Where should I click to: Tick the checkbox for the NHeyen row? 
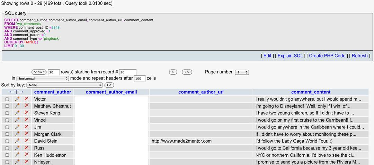[x=7, y=162]
